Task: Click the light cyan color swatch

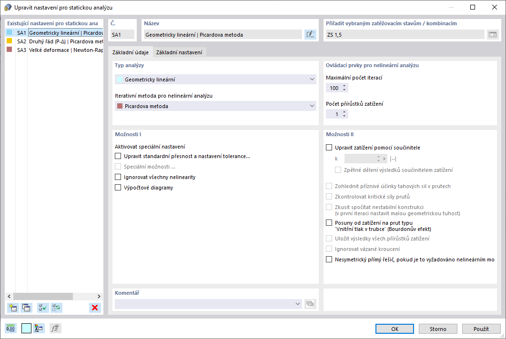Action: (x=26, y=328)
